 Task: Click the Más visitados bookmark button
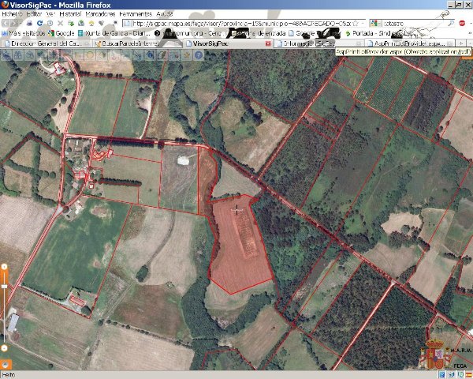pyautogui.click(x=22, y=34)
